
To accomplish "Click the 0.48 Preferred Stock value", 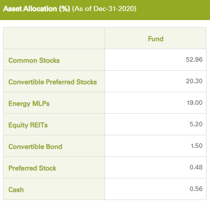I will click(x=196, y=167).
